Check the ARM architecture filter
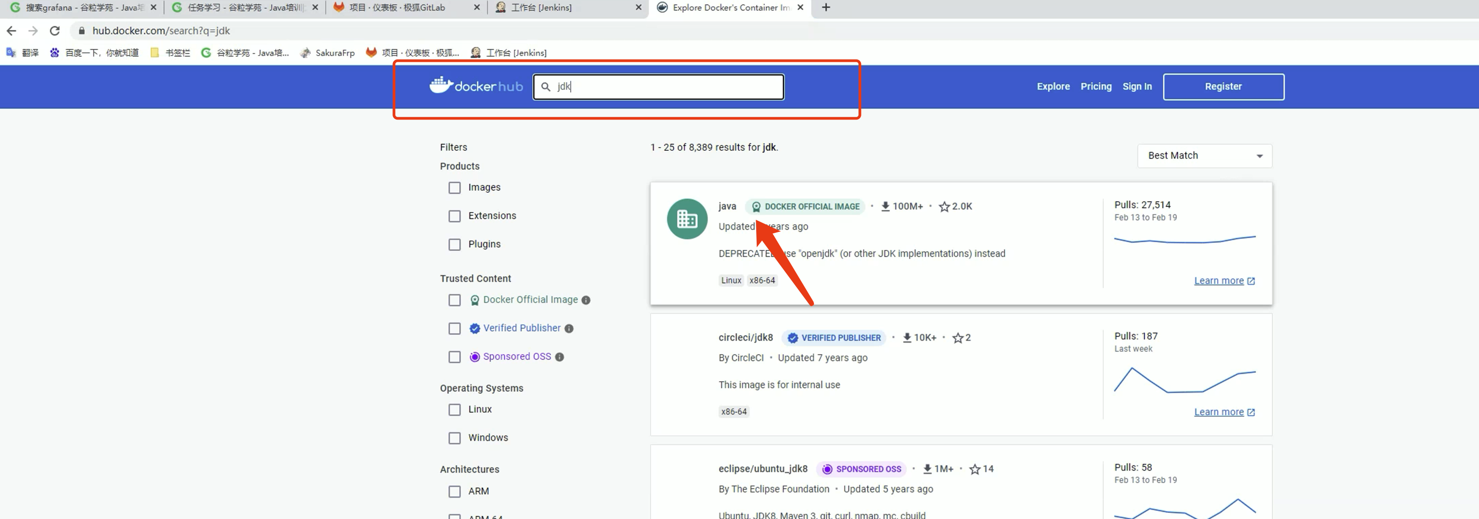This screenshot has height=519, width=1479. point(454,491)
